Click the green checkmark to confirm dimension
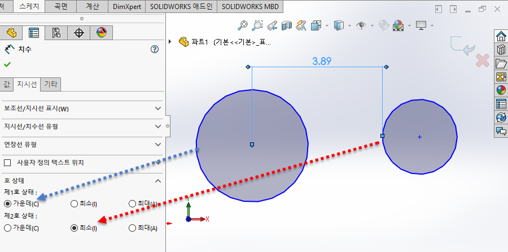The height and width of the screenshot is (252, 508). click(7, 64)
